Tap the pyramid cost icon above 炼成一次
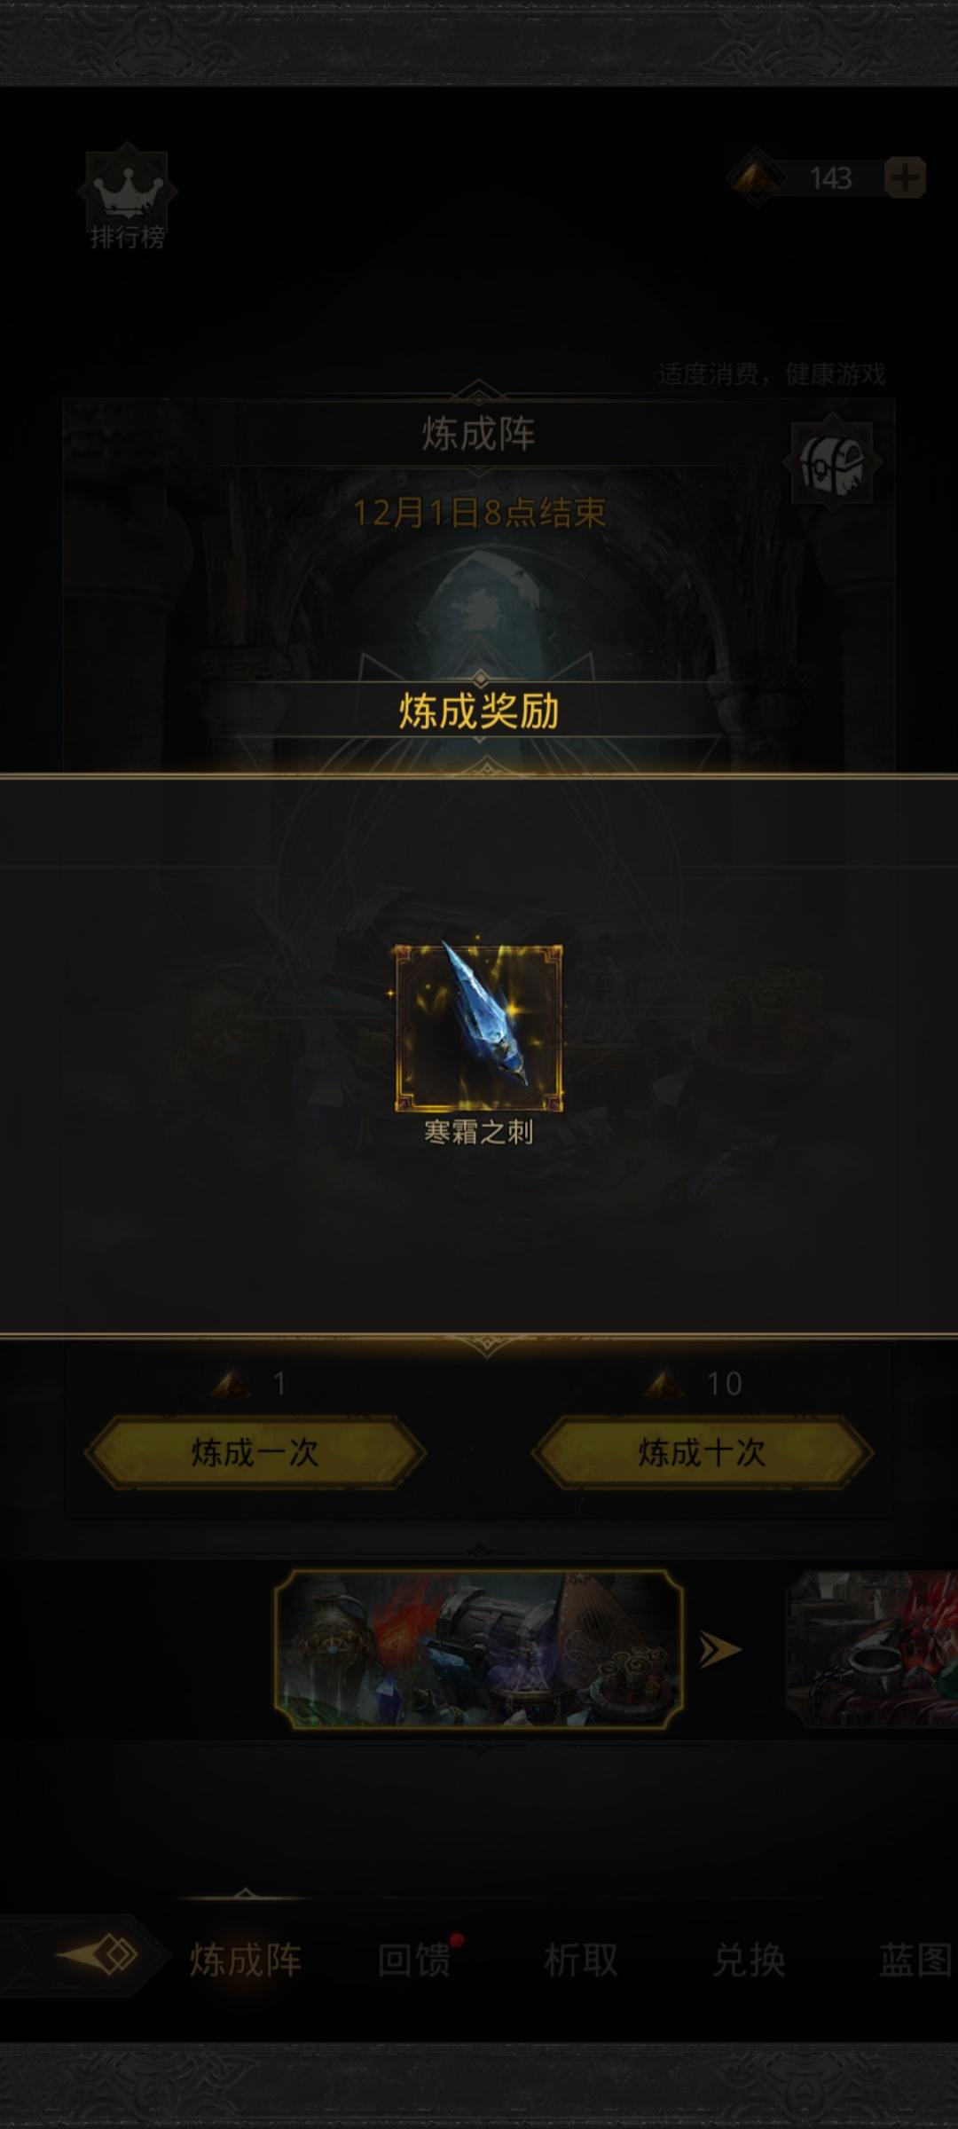 pos(231,1383)
